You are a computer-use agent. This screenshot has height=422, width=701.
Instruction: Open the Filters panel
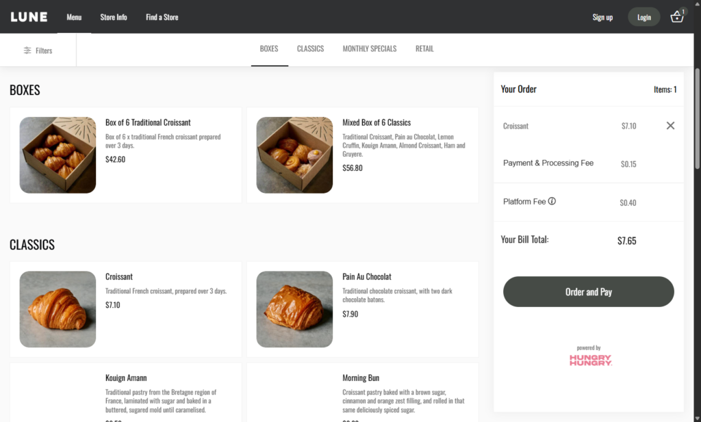[38, 50]
